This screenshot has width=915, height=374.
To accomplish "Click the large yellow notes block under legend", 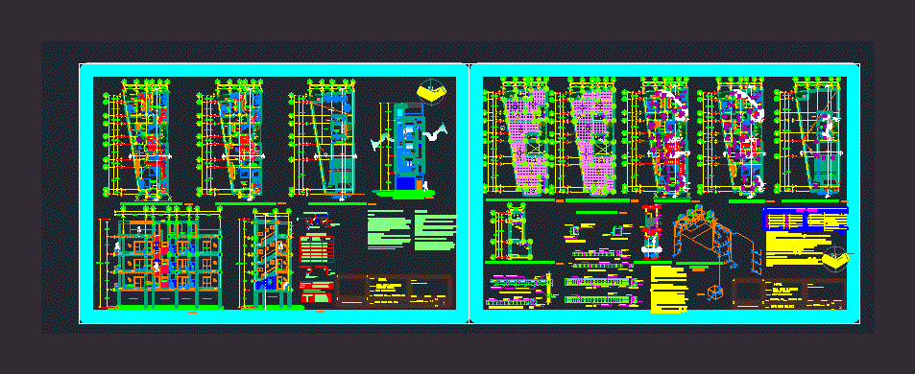I will point(797,249).
